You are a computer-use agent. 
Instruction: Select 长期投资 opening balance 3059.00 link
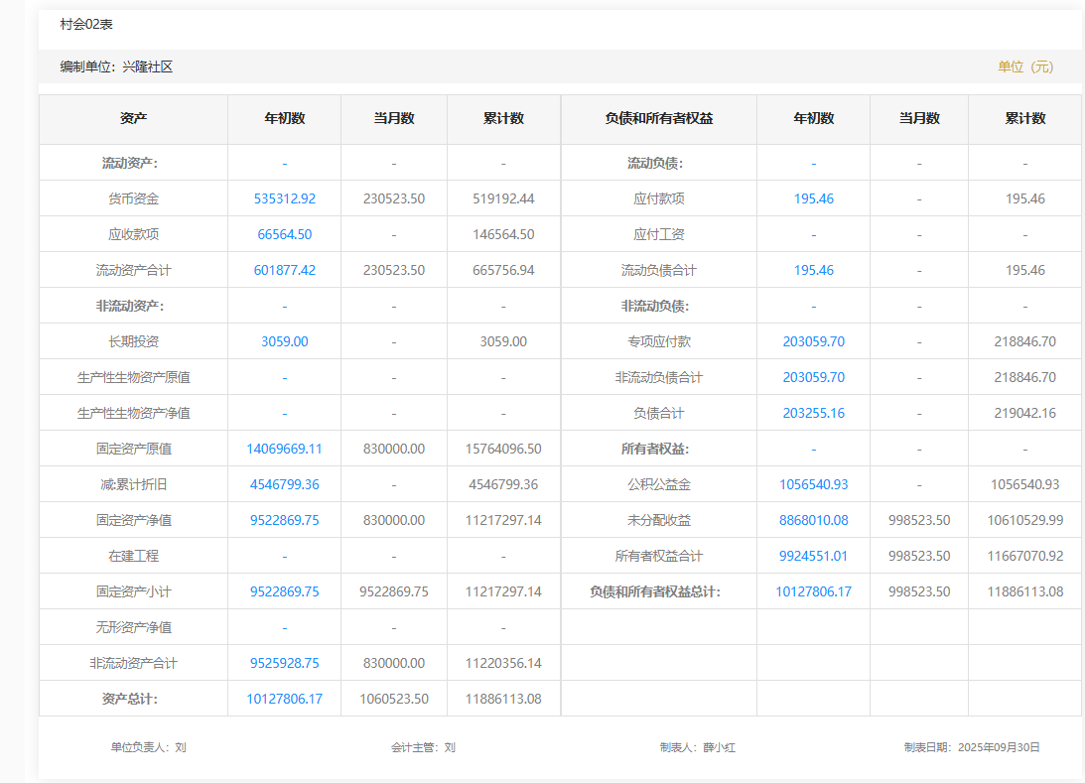pyautogui.click(x=284, y=341)
